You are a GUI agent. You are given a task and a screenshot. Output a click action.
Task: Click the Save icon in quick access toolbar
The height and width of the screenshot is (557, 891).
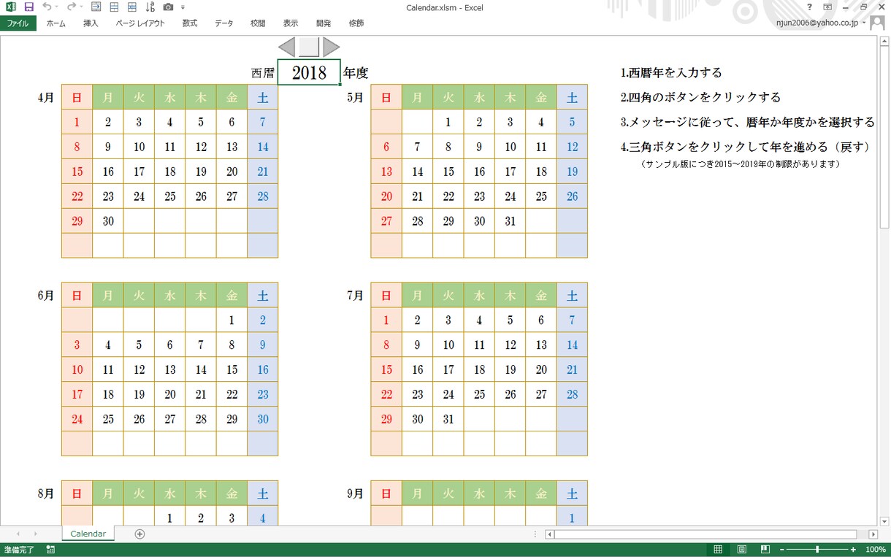click(x=28, y=7)
